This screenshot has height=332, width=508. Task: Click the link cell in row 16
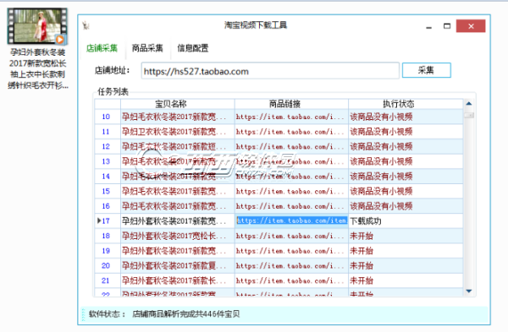(291, 206)
